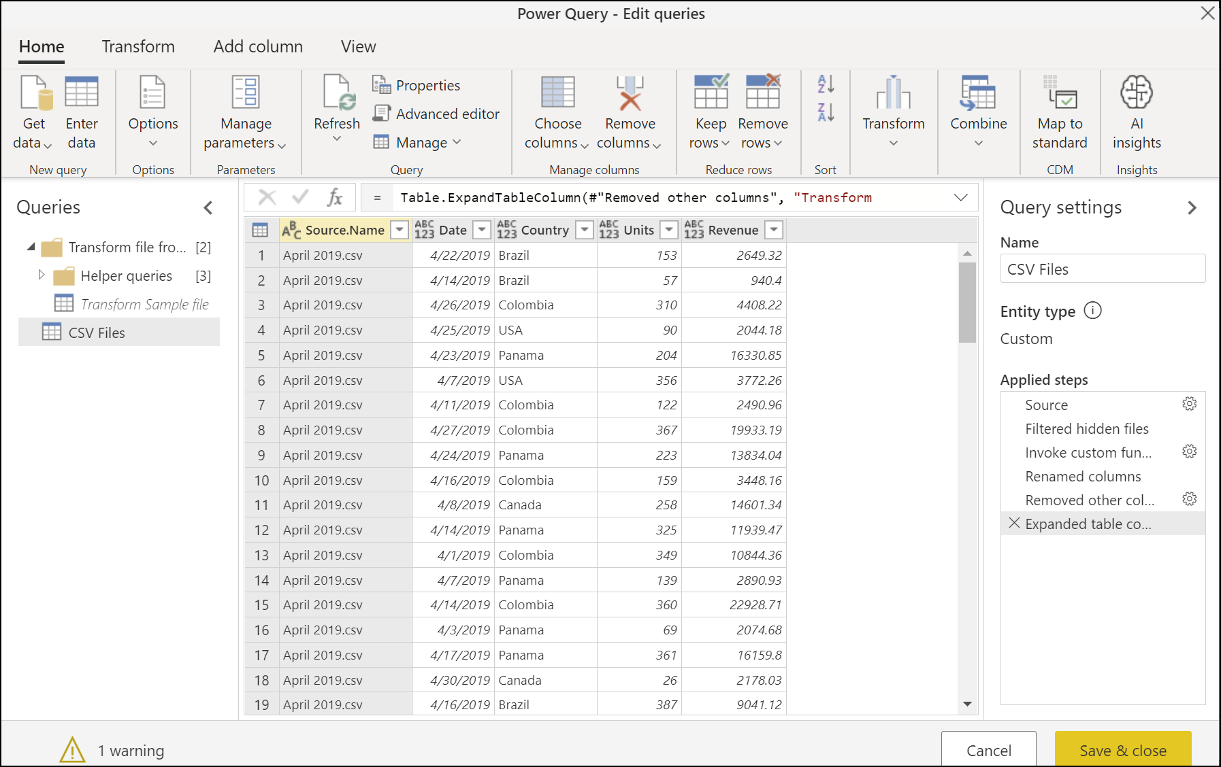Screen dimensions: 1221x767
Task: Click the fx formula icon
Action: tap(334, 197)
